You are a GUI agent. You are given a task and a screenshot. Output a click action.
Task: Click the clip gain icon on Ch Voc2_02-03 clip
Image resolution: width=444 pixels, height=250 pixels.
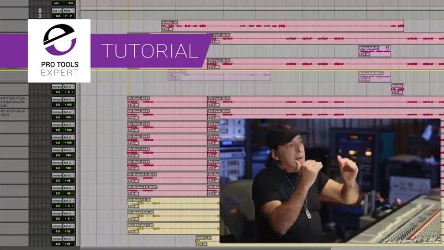coord(210,67)
